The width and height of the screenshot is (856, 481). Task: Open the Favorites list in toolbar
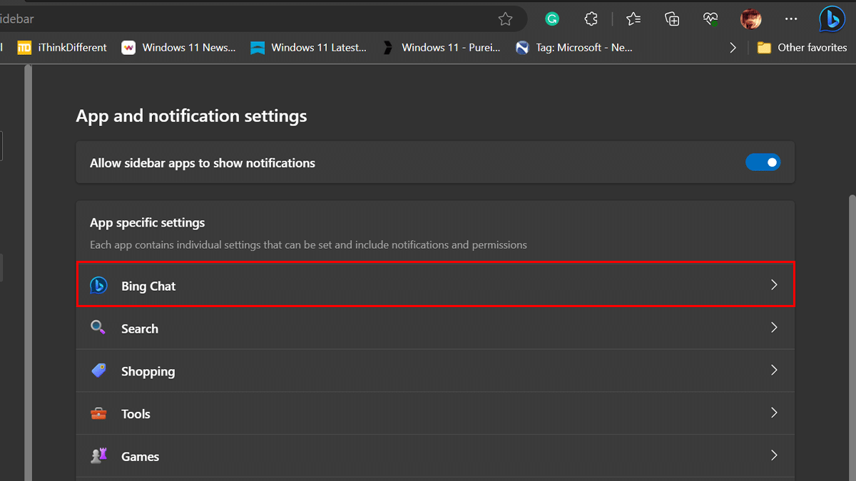click(x=633, y=19)
